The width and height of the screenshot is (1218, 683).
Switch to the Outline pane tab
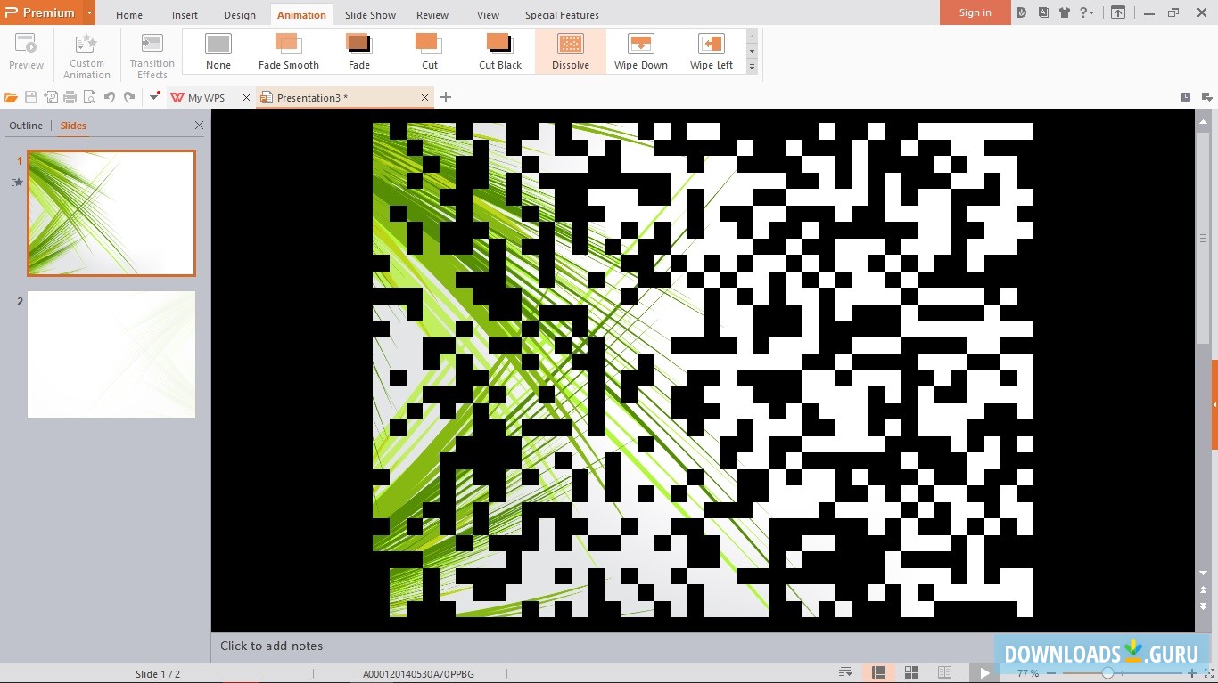[26, 126]
